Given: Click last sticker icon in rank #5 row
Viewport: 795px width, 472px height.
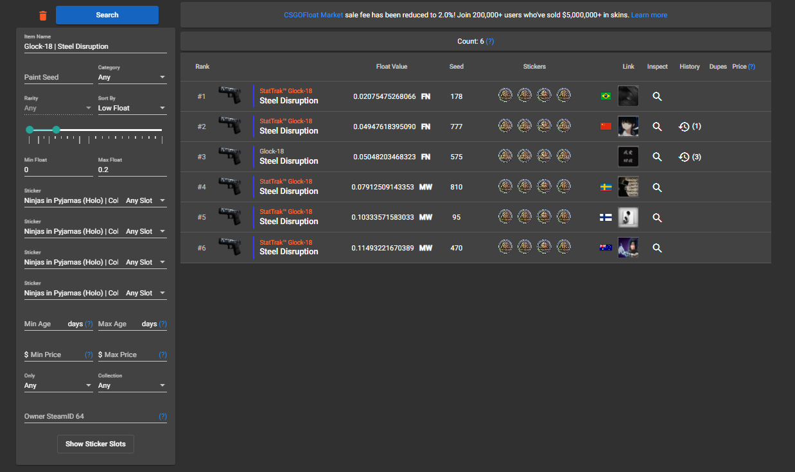Looking at the screenshot, I should pyautogui.click(x=564, y=217).
